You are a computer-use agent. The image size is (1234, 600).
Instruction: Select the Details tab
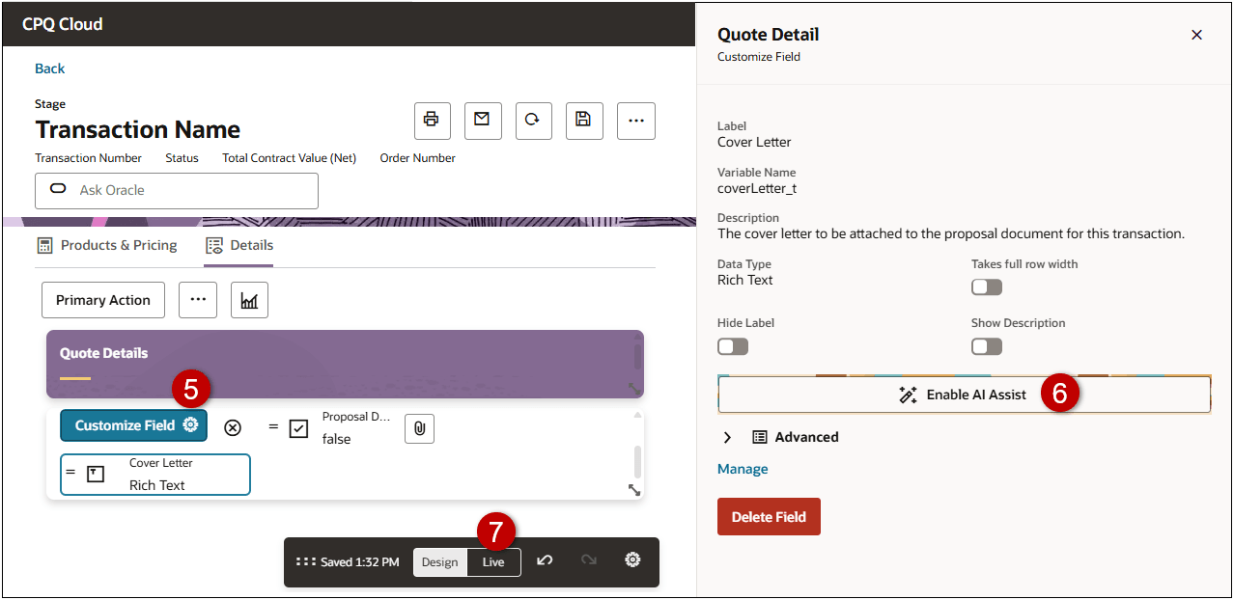pyautogui.click(x=239, y=245)
